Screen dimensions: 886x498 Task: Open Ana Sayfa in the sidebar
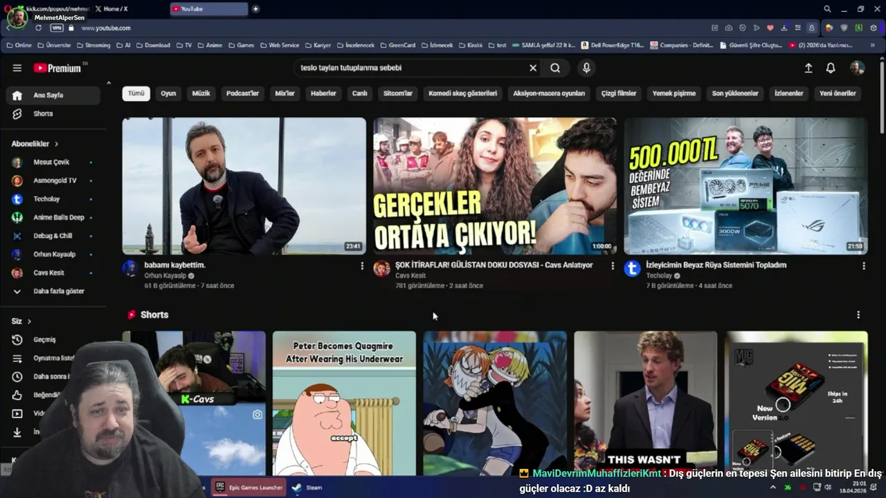click(x=53, y=95)
